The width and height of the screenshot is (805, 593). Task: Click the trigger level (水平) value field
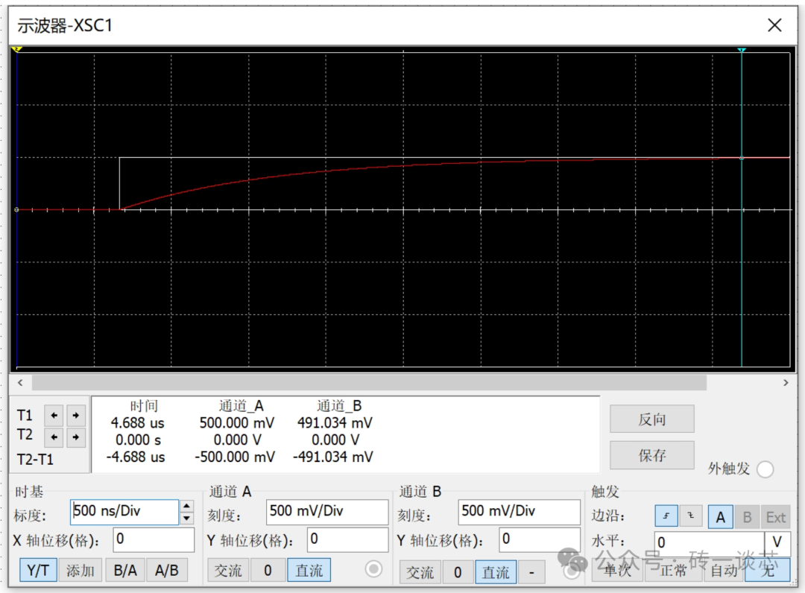click(x=710, y=542)
